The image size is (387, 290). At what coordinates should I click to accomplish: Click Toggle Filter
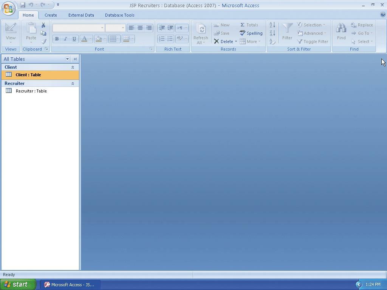(313, 42)
